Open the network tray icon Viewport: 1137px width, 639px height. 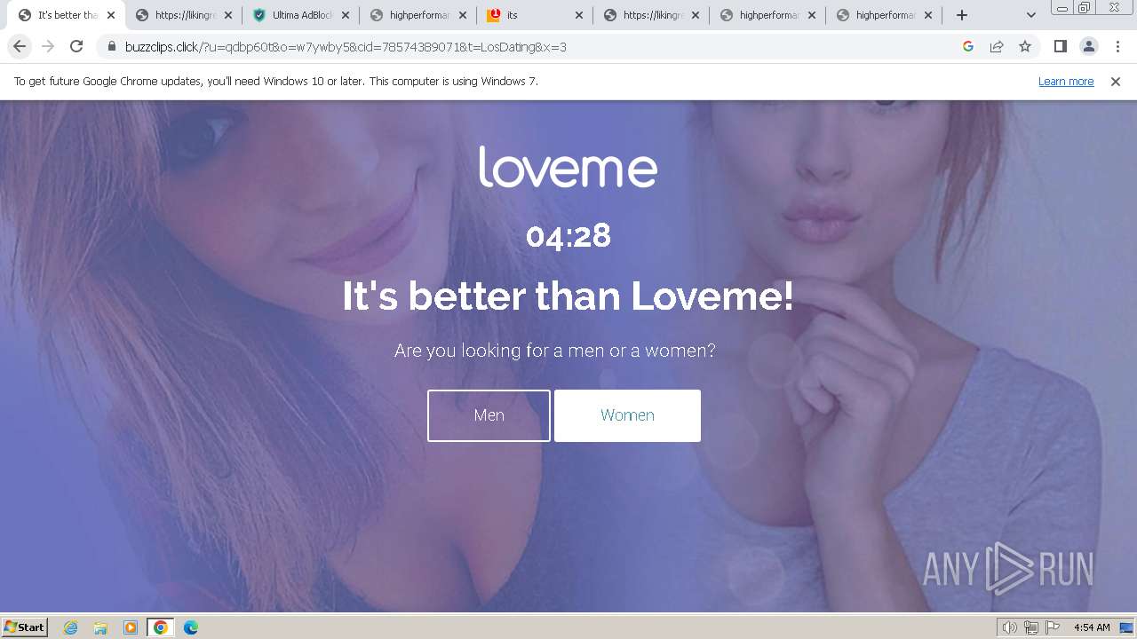tap(1031, 627)
